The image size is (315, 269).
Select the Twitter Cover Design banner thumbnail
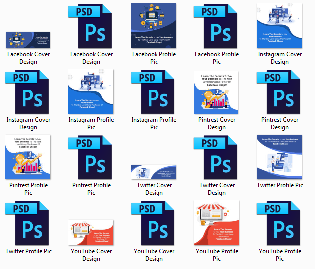pos(154,172)
